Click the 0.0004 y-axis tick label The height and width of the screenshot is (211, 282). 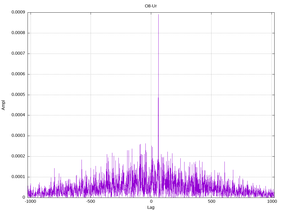point(18,115)
